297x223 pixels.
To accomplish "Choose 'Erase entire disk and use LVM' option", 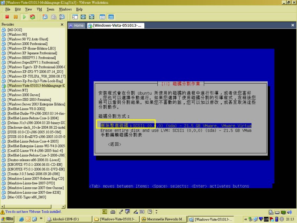I will click(176, 130).
